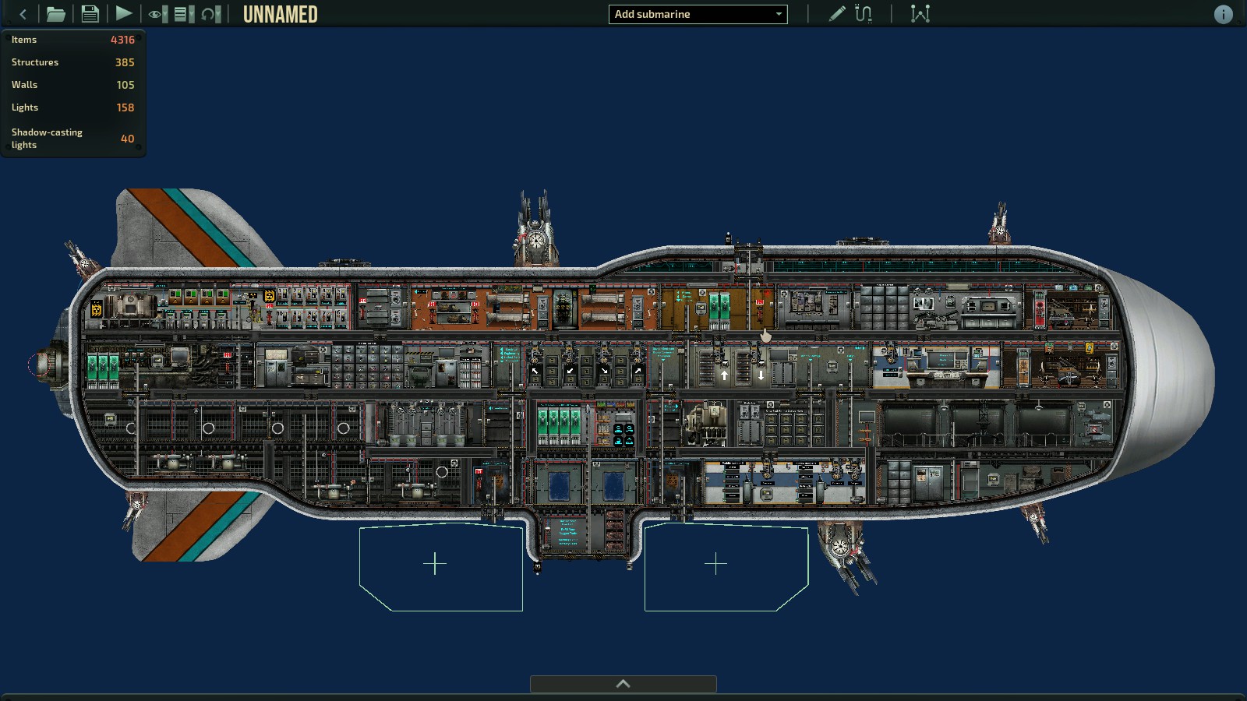Open a submarine with the folder icon
The image size is (1247, 701).
click(x=55, y=14)
